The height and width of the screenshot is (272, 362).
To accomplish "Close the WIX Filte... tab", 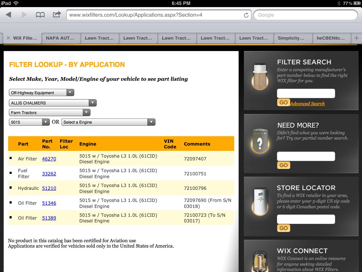I will coord(8,38).
